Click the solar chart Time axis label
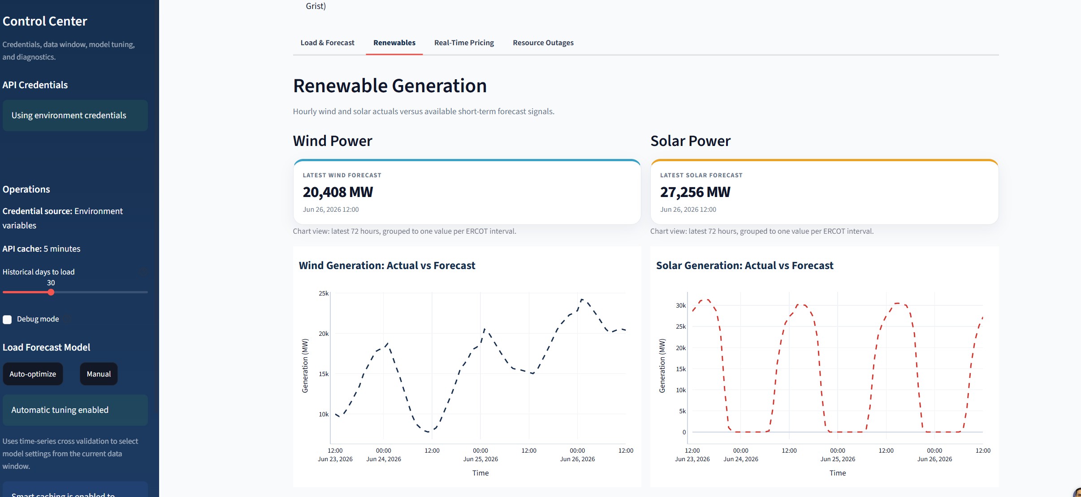This screenshot has height=497, width=1081. 838,473
